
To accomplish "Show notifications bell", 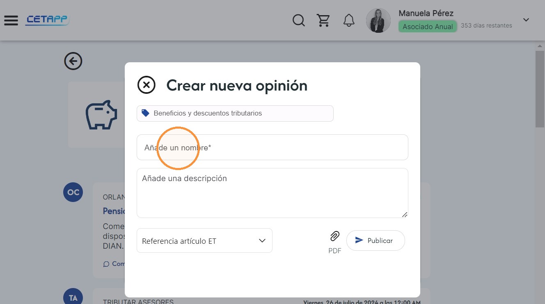I will 349,20.
